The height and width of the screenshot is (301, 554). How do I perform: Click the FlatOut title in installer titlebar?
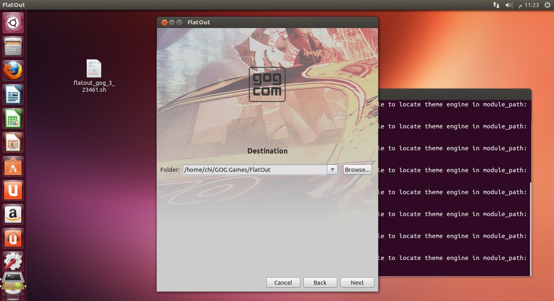point(199,22)
